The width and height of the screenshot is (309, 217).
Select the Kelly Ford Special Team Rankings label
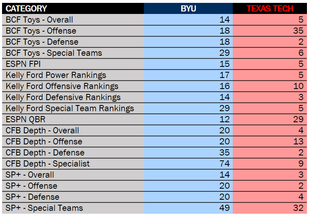click(x=70, y=108)
